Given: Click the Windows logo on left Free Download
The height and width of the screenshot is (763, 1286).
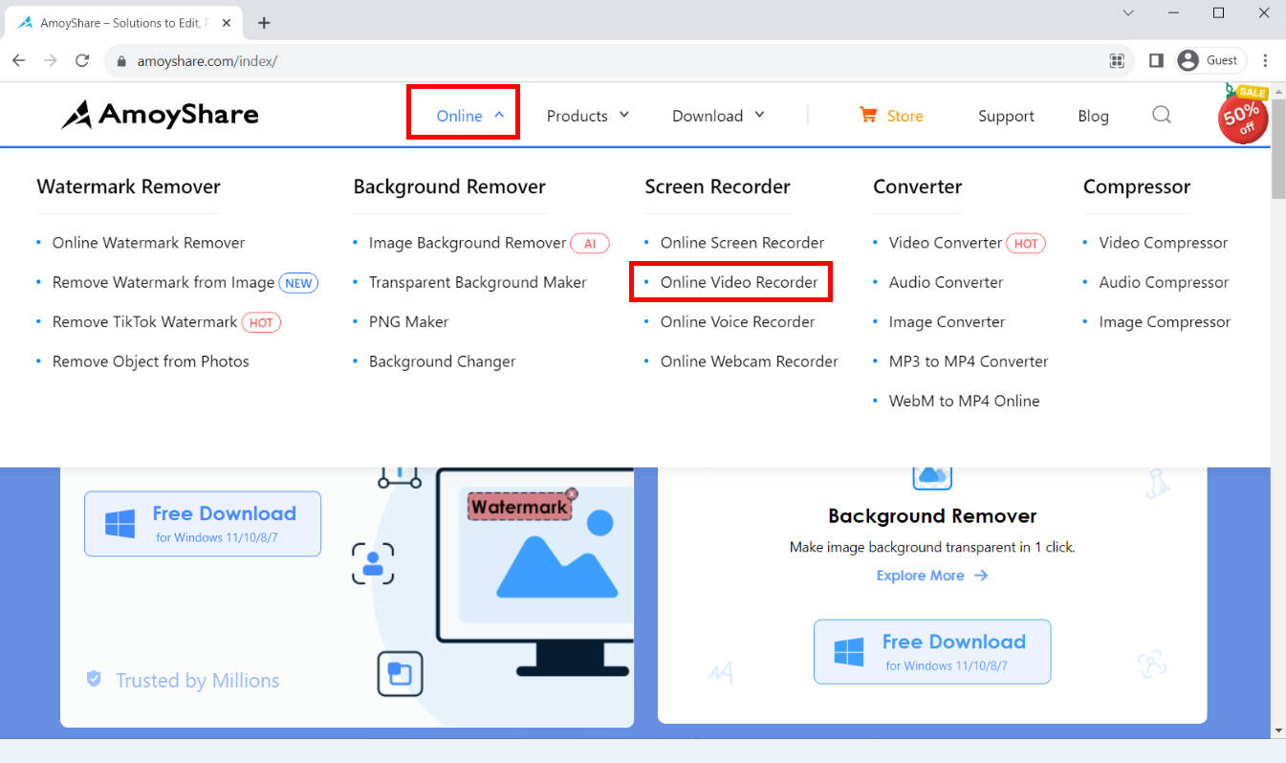Looking at the screenshot, I should pos(120,524).
